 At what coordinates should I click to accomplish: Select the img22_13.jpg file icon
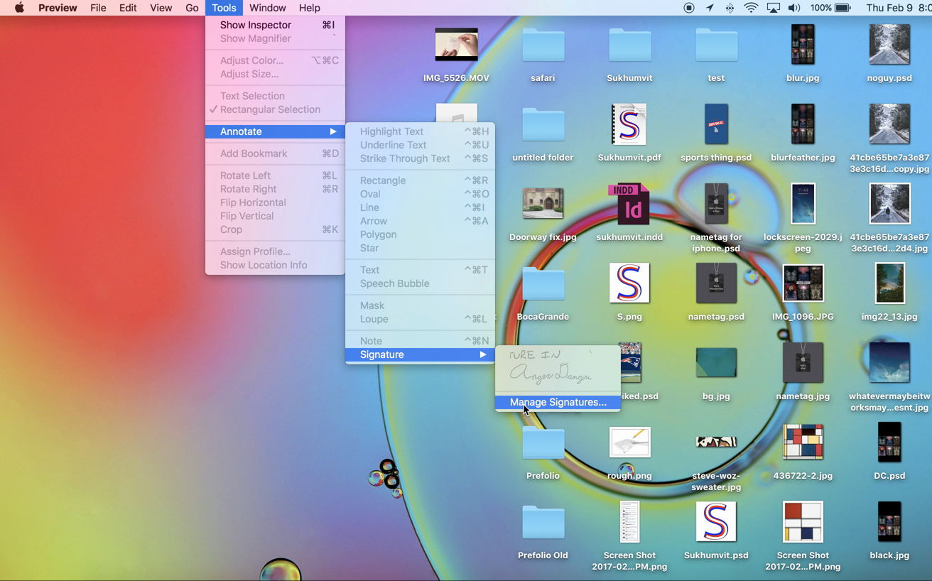(889, 283)
